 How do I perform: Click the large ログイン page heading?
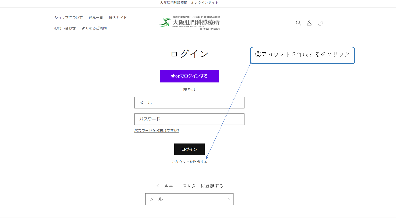coord(189,54)
